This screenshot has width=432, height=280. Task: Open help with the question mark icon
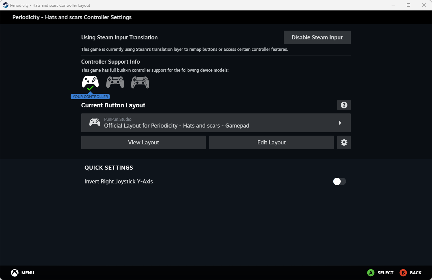344,105
